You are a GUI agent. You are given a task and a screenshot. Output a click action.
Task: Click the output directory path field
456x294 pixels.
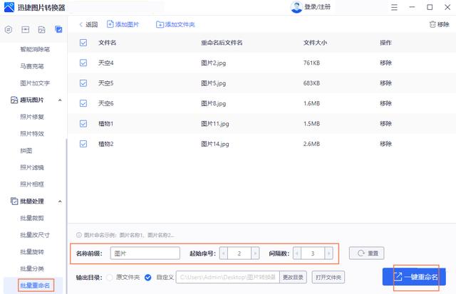click(228, 277)
